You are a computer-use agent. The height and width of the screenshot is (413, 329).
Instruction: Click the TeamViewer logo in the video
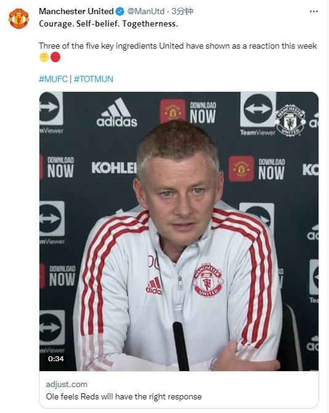pos(258,114)
